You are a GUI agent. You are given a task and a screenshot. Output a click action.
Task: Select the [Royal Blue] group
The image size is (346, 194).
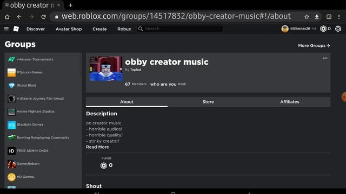pos(43,85)
